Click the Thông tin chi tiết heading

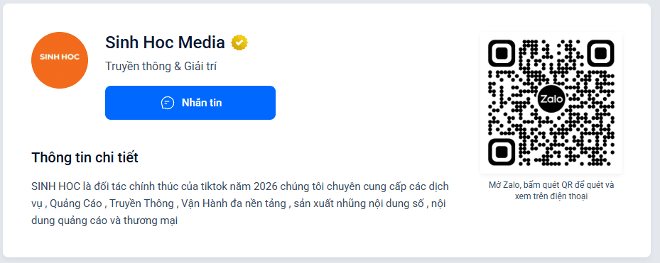tap(85, 158)
